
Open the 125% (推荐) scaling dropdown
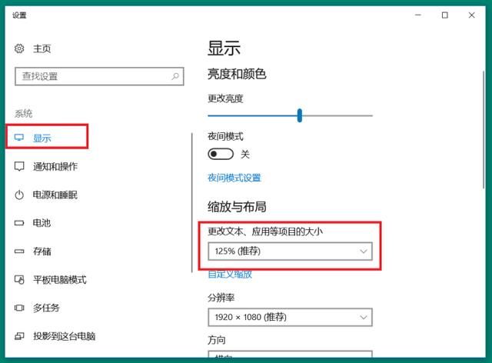[x=290, y=251]
